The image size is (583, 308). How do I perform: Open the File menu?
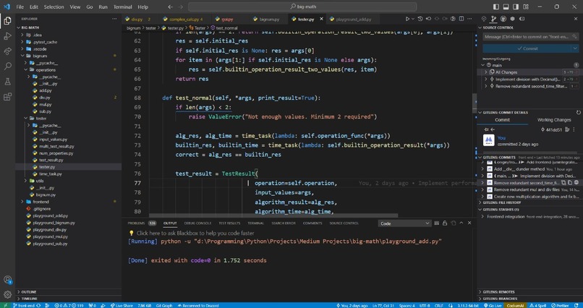(20, 7)
